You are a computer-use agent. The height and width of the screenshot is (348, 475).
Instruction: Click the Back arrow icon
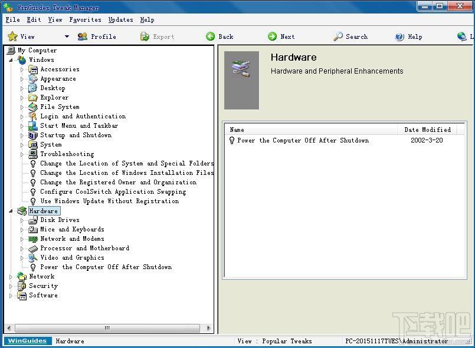click(x=210, y=37)
